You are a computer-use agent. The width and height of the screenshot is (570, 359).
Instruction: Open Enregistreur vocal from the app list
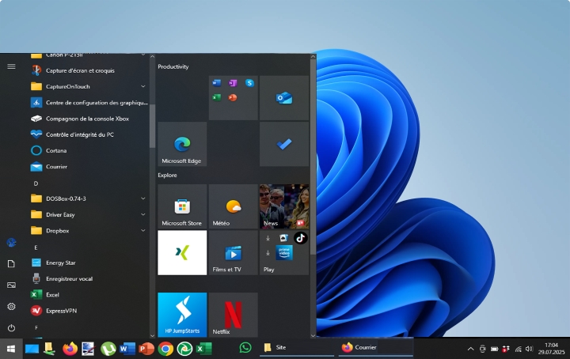pyautogui.click(x=89, y=278)
